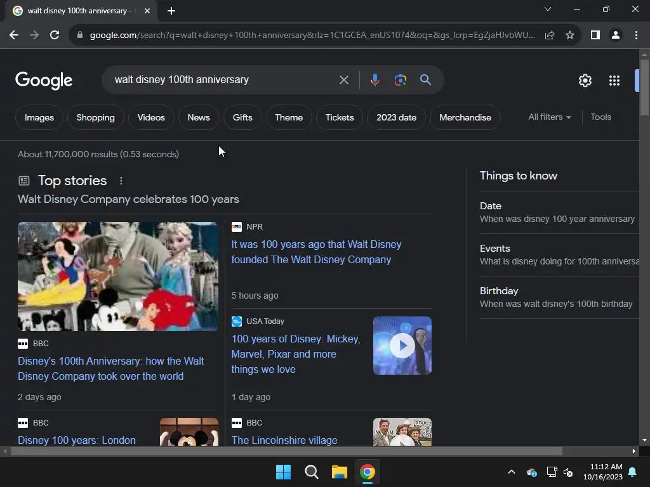Open Top stories three-dot options
The width and height of the screenshot is (650, 487).
click(121, 181)
